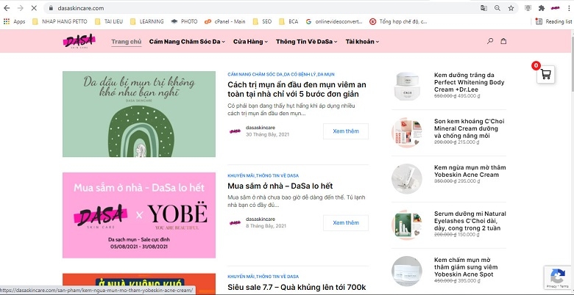The height and width of the screenshot is (295, 574).
Task: Click the browser forward arrow
Action: pos(20,8)
